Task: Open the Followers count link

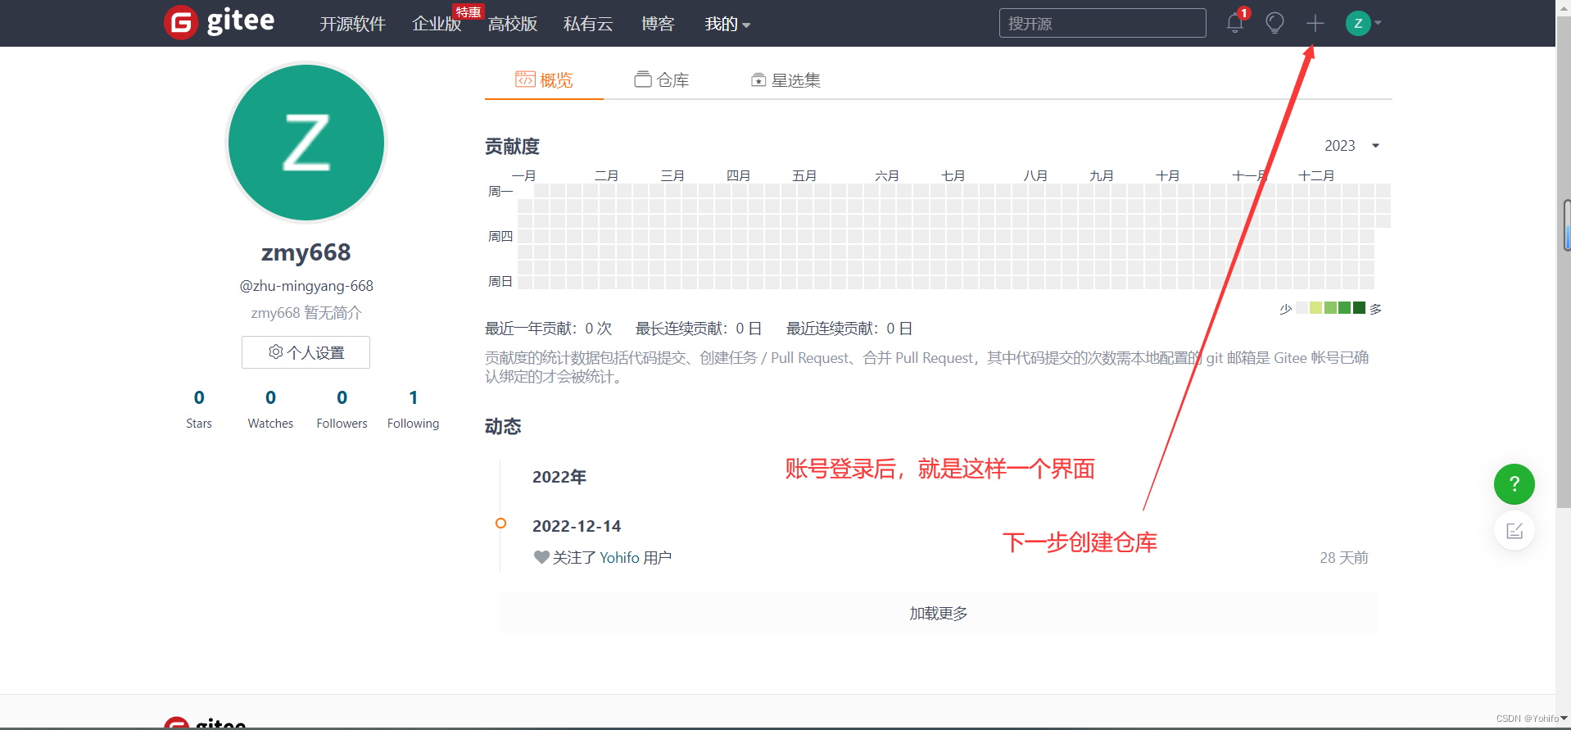Action: (x=342, y=408)
